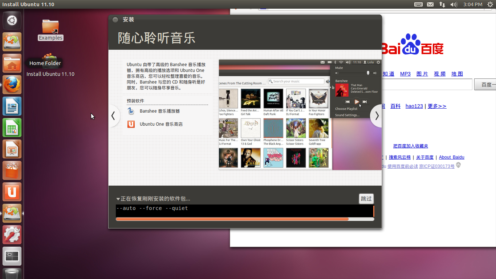496x279 pixels.
Task: Click the installer terminal's orange scrollbar
Action: 374,211
